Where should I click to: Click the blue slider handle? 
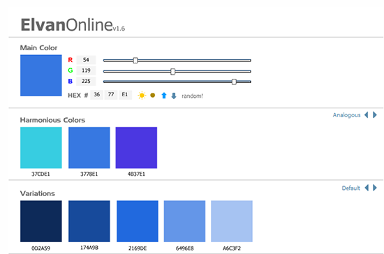[234, 82]
